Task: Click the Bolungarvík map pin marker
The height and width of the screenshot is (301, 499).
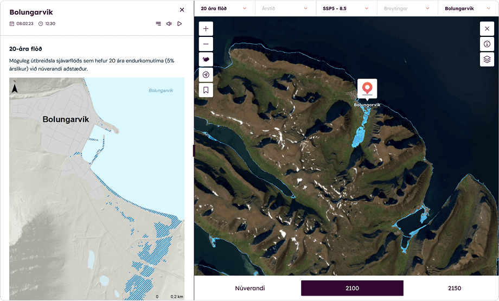Action: (x=367, y=87)
